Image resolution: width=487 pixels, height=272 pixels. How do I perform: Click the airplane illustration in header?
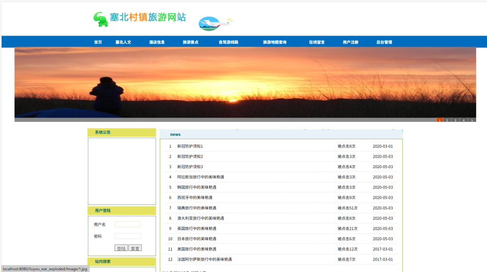tap(216, 24)
